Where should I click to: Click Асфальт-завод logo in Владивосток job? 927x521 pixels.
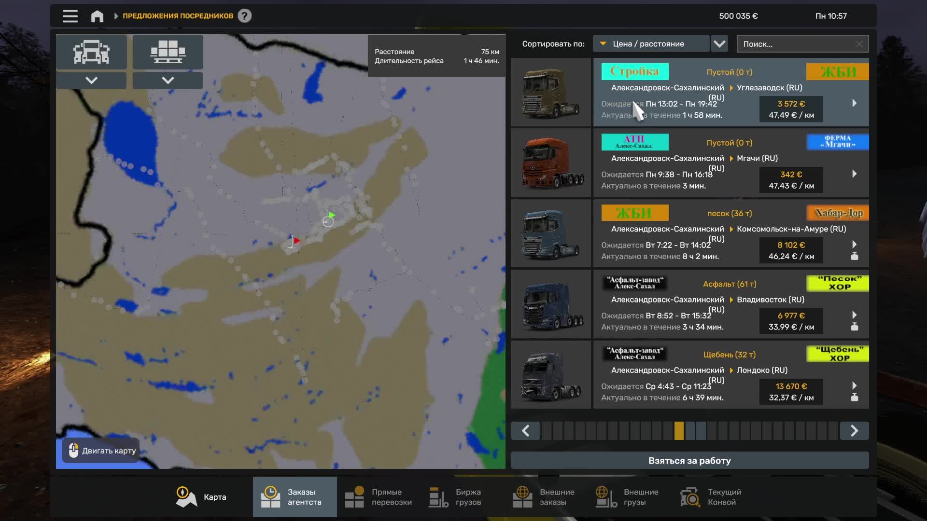coord(635,283)
